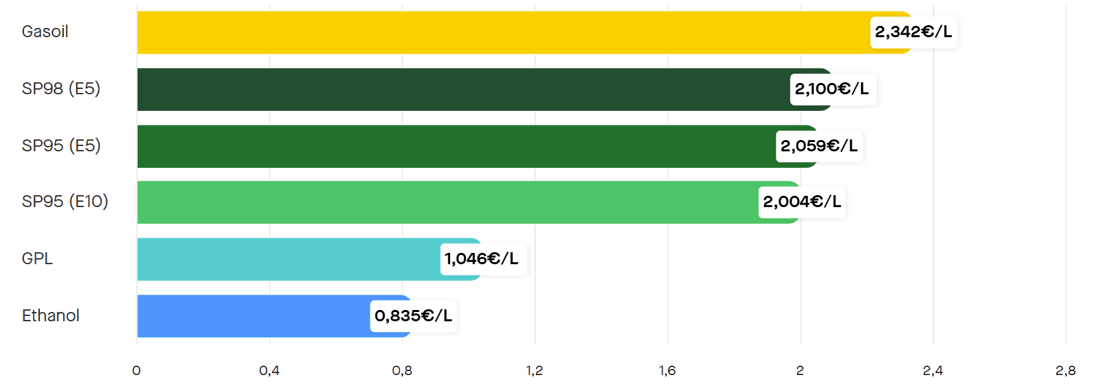1095x385 pixels.
Task: Click the Ethanol category label
Action: click(x=51, y=316)
